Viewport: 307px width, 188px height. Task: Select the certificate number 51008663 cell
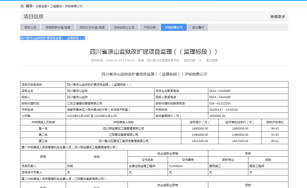tap(176, 165)
